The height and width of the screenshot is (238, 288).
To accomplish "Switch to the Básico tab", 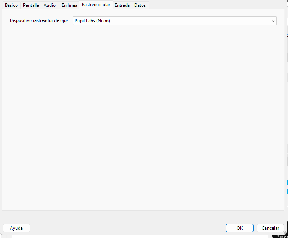I will click(11, 5).
